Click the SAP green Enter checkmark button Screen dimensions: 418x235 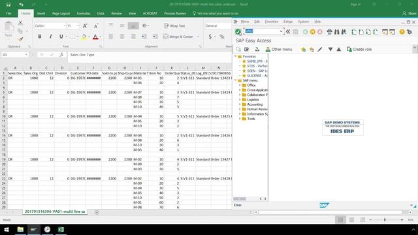(238, 32)
